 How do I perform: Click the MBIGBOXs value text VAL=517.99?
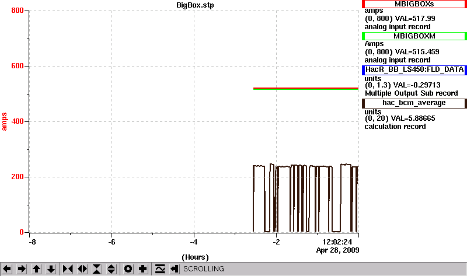pyautogui.click(x=415, y=19)
